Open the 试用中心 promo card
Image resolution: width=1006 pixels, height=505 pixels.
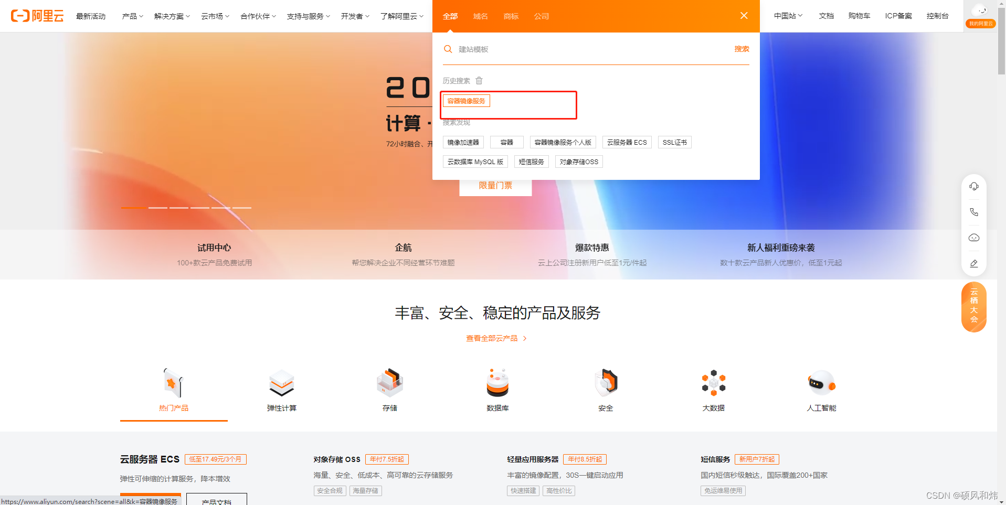[x=214, y=254]
